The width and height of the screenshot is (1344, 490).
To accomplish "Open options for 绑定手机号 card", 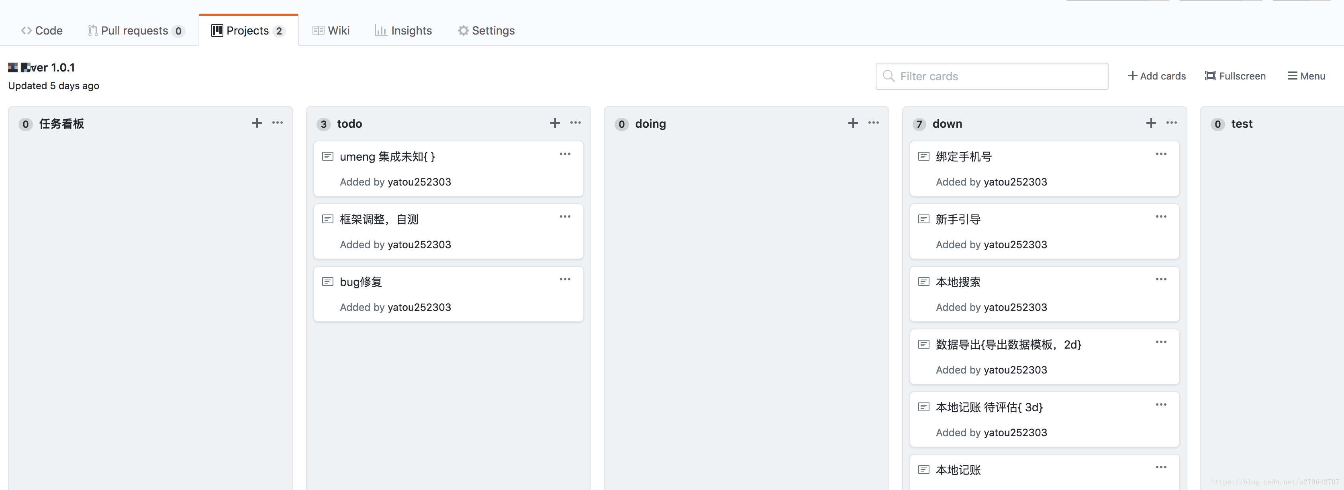I will (x=1161, y=154).
